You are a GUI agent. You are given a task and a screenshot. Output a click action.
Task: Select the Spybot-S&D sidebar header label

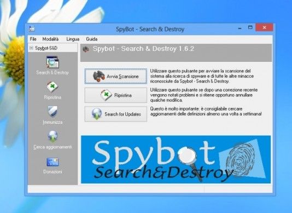coord(46,48)
